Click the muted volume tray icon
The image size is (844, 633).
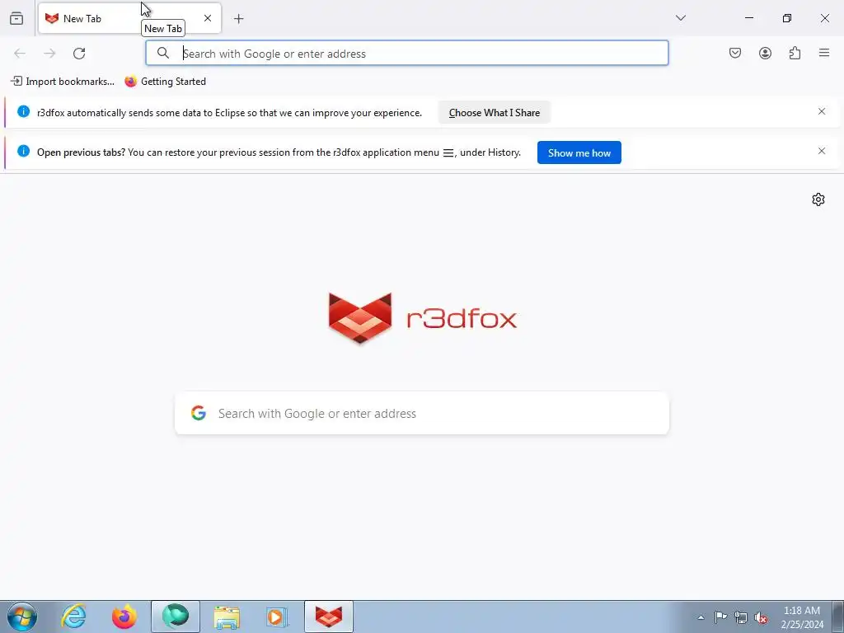point(761,617)
